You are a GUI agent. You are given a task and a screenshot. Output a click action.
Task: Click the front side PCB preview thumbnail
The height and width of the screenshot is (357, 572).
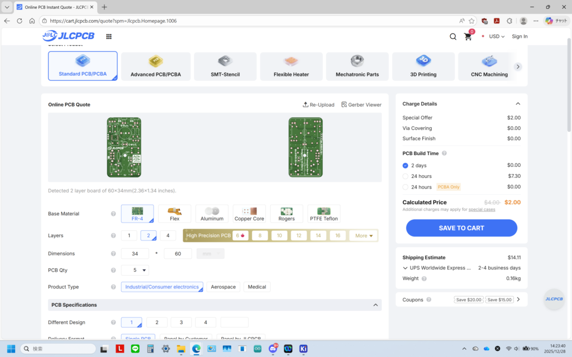click(124, 147)
